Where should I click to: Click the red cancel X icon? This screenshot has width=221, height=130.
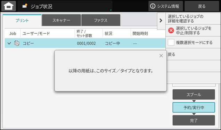click(171, 31)
